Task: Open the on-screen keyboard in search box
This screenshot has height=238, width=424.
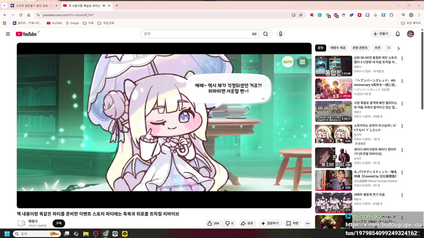Action: [254, 34]
